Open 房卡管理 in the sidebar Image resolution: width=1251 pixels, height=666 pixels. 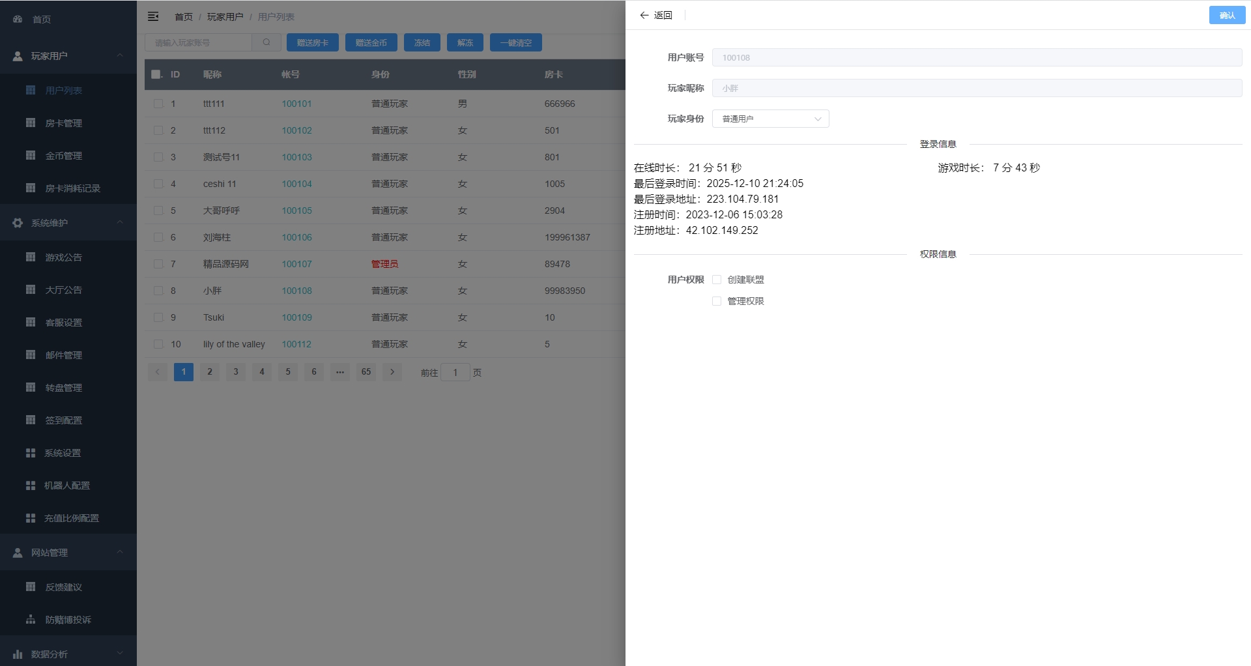click(x=64, y=123)
